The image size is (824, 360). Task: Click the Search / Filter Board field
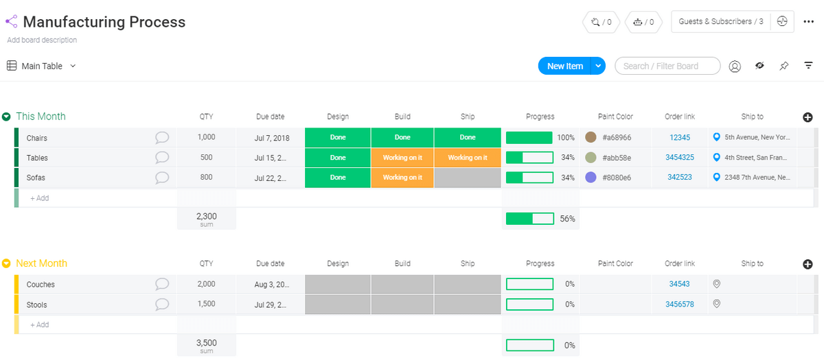pos(667,67)
